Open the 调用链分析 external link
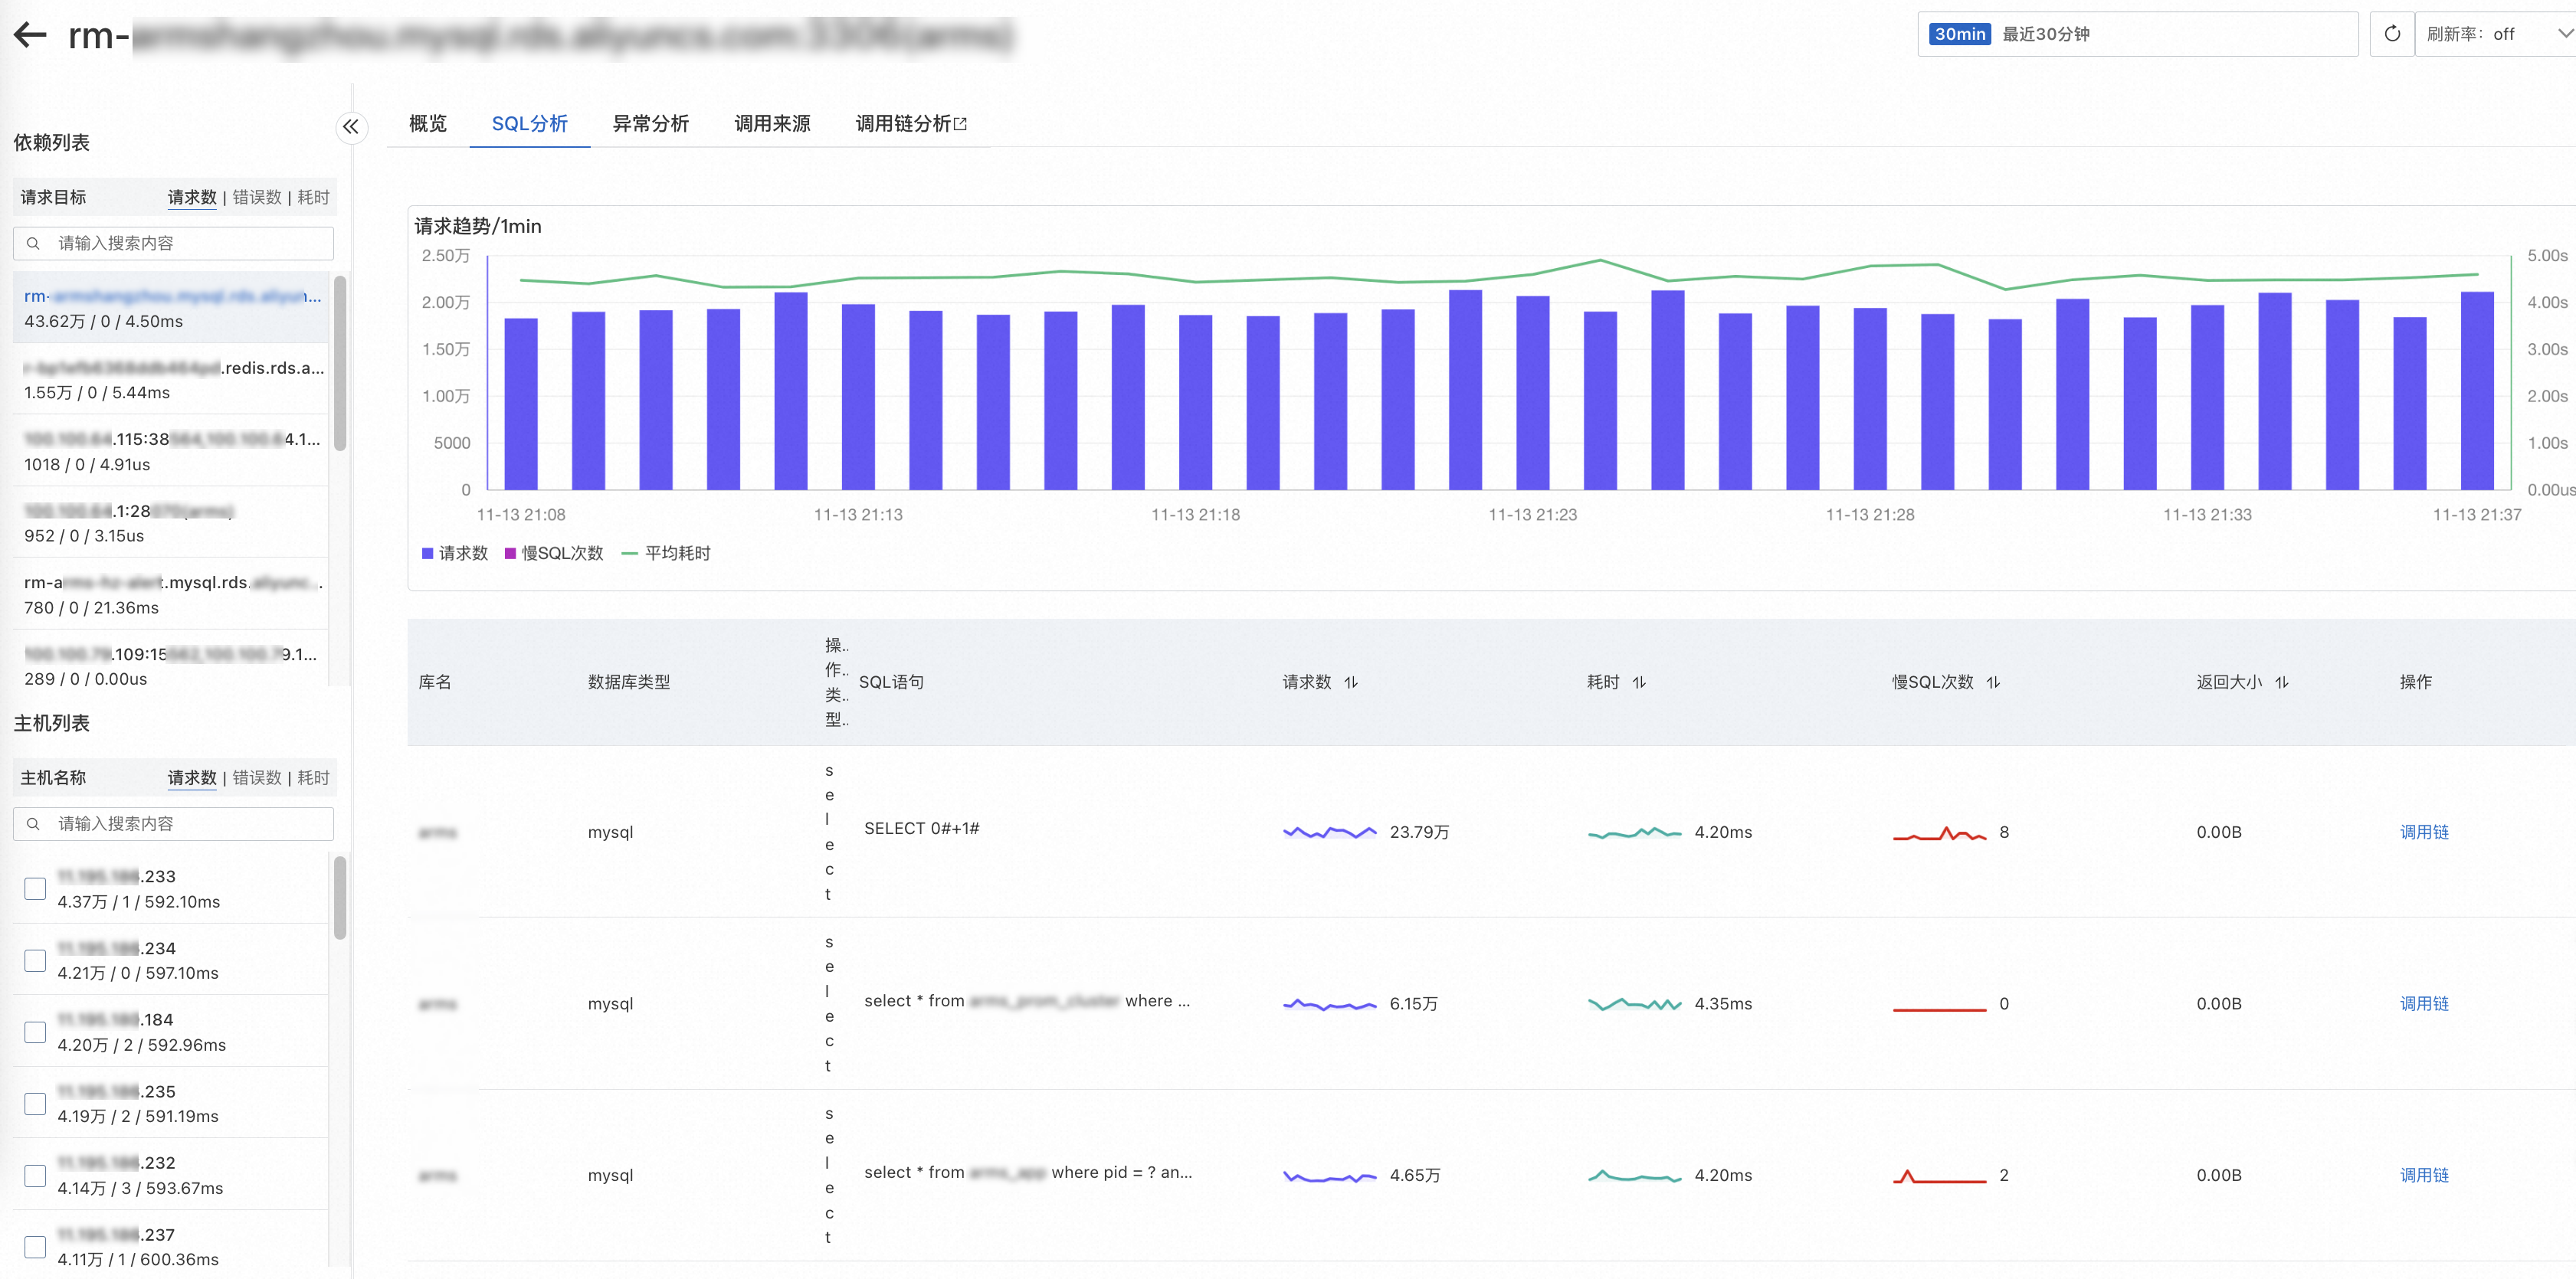2576x1279 pixels. click(910, 124)
